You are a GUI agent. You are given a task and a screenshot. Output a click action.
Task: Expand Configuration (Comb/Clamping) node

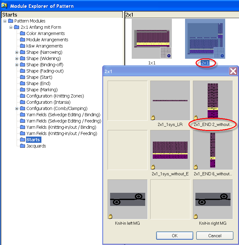(x=17, y=108)
